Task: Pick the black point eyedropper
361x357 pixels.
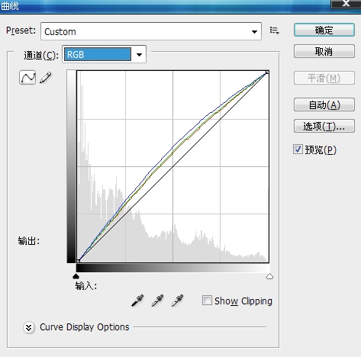Action: coord(137,301)
